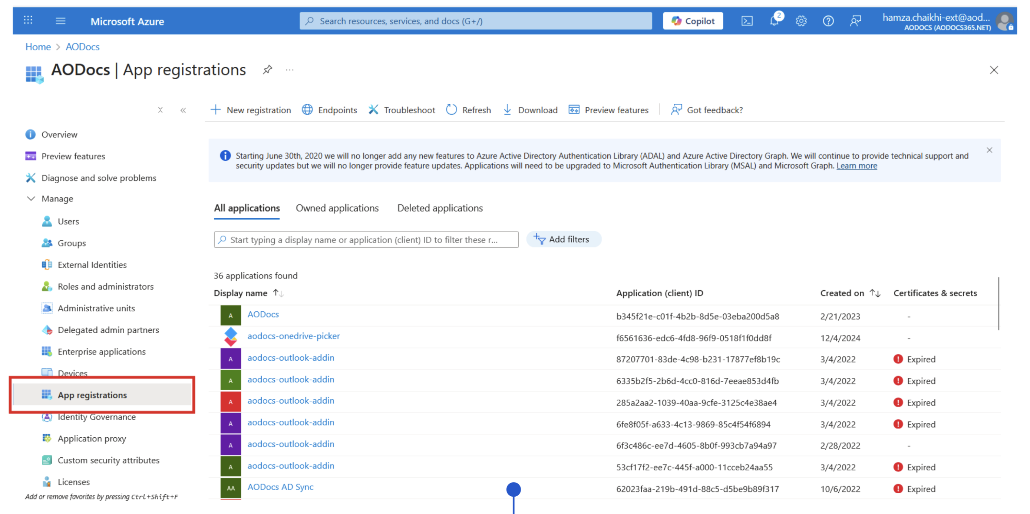The image size is (1030, 514).
Task: Go to AODocs breadcrumb
Action: (x=82, y=47)
